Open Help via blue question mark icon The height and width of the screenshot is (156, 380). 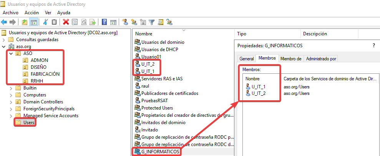pyautogui.click(x=104, y=22)
